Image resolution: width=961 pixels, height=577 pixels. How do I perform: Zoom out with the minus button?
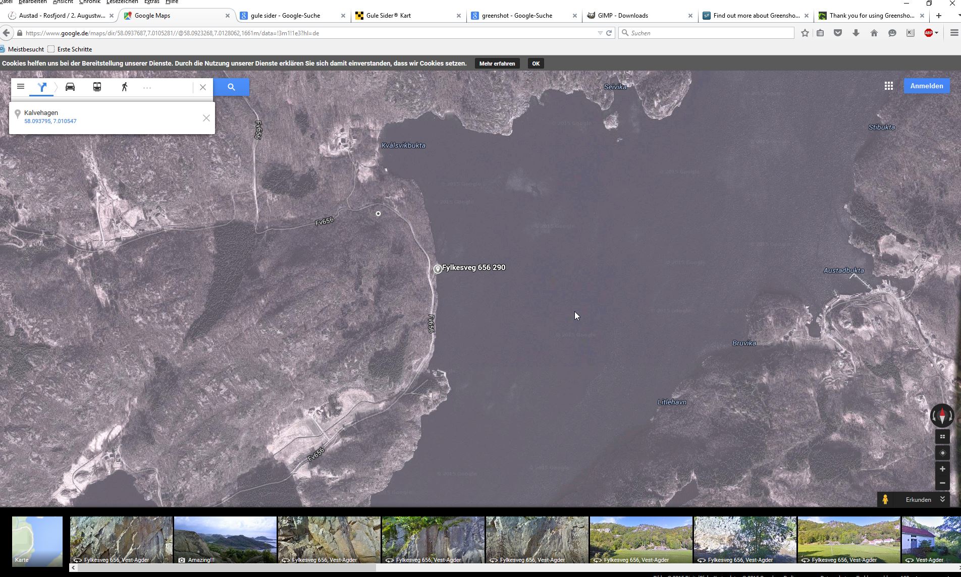942,483
